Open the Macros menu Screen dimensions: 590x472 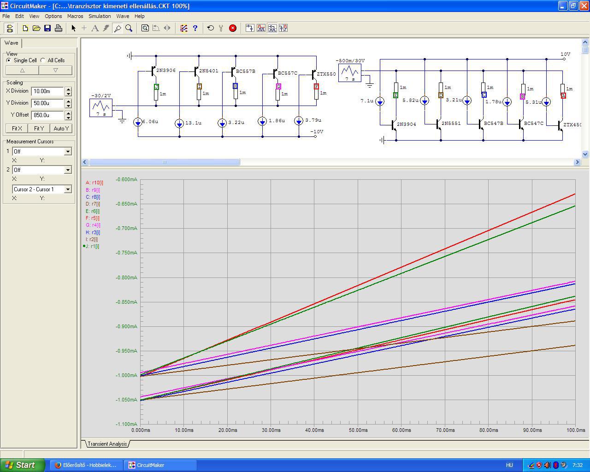pyautogui.click(x=75, y=16)
